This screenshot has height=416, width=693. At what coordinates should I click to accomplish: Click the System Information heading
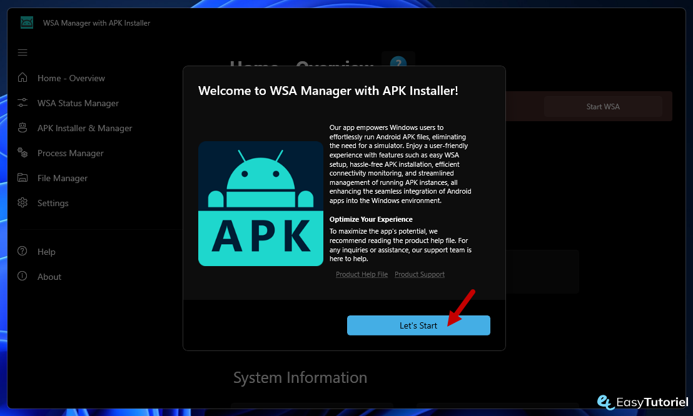point(300,377)
